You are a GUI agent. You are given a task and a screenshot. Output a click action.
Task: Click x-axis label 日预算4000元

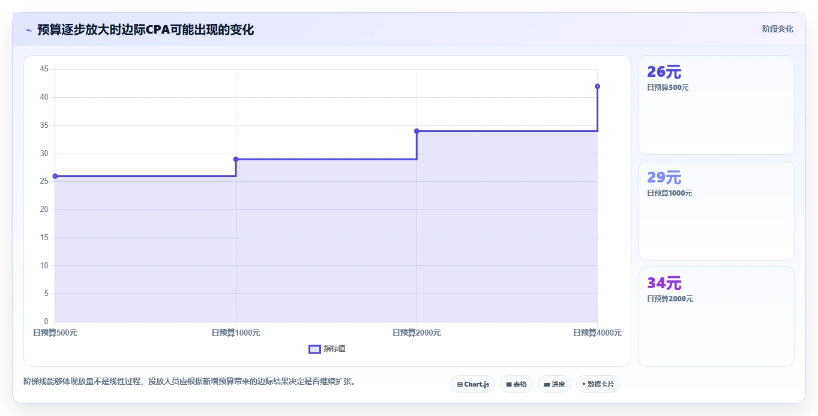[597, 333]
